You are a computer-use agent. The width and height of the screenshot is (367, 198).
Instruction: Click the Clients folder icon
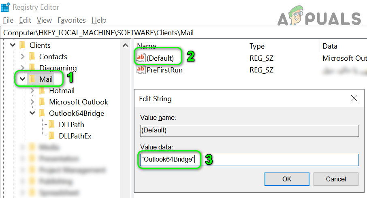point(23,45)
